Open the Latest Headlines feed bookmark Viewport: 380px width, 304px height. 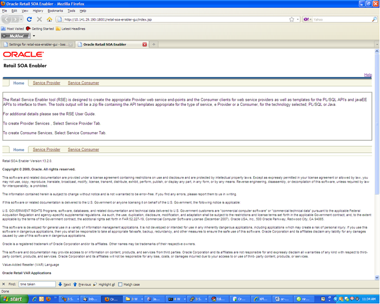(70, 28)
